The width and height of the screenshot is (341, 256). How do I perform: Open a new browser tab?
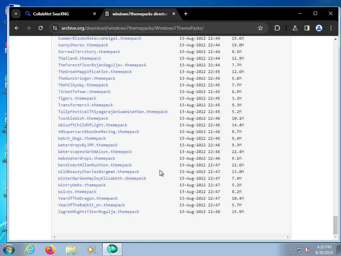[186, 14]
